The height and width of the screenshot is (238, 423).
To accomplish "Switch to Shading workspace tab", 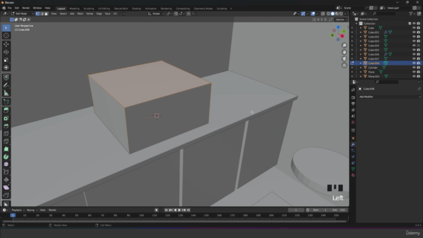I will coord(136,9).
